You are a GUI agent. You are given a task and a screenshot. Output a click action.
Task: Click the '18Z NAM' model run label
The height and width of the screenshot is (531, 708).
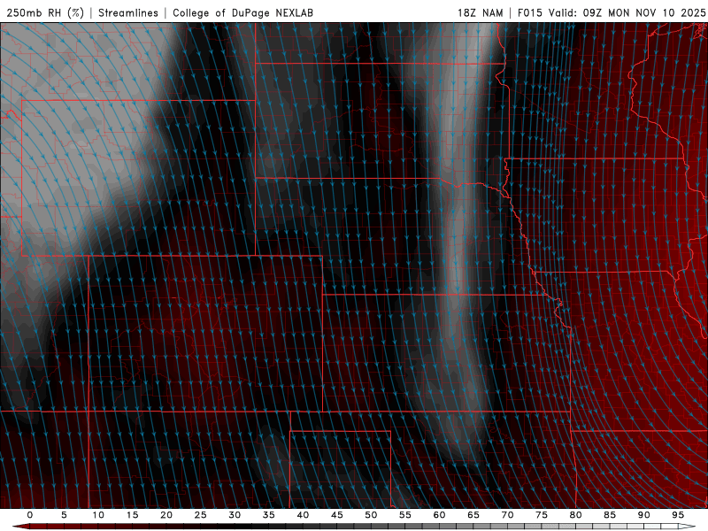click(x=481, y=12)
